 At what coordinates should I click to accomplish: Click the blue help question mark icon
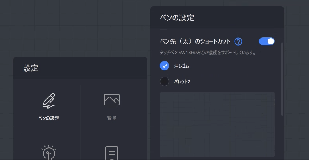tap(238, 41)
